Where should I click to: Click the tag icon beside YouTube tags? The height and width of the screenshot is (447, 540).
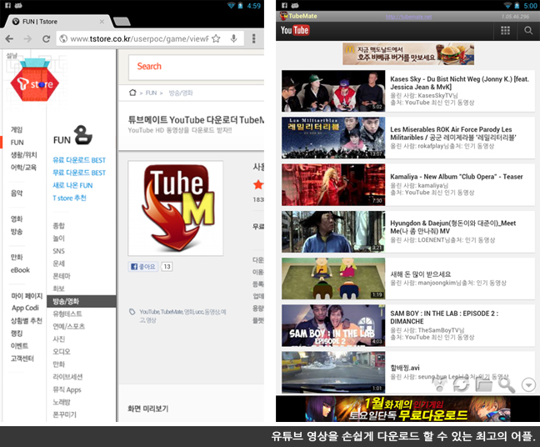[132, 312]
